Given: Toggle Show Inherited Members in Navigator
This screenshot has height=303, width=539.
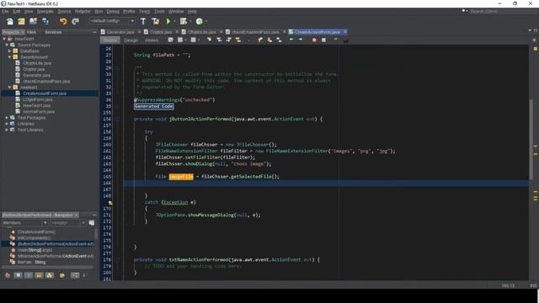Looking at the screenshot, I should tap(8, 275).
